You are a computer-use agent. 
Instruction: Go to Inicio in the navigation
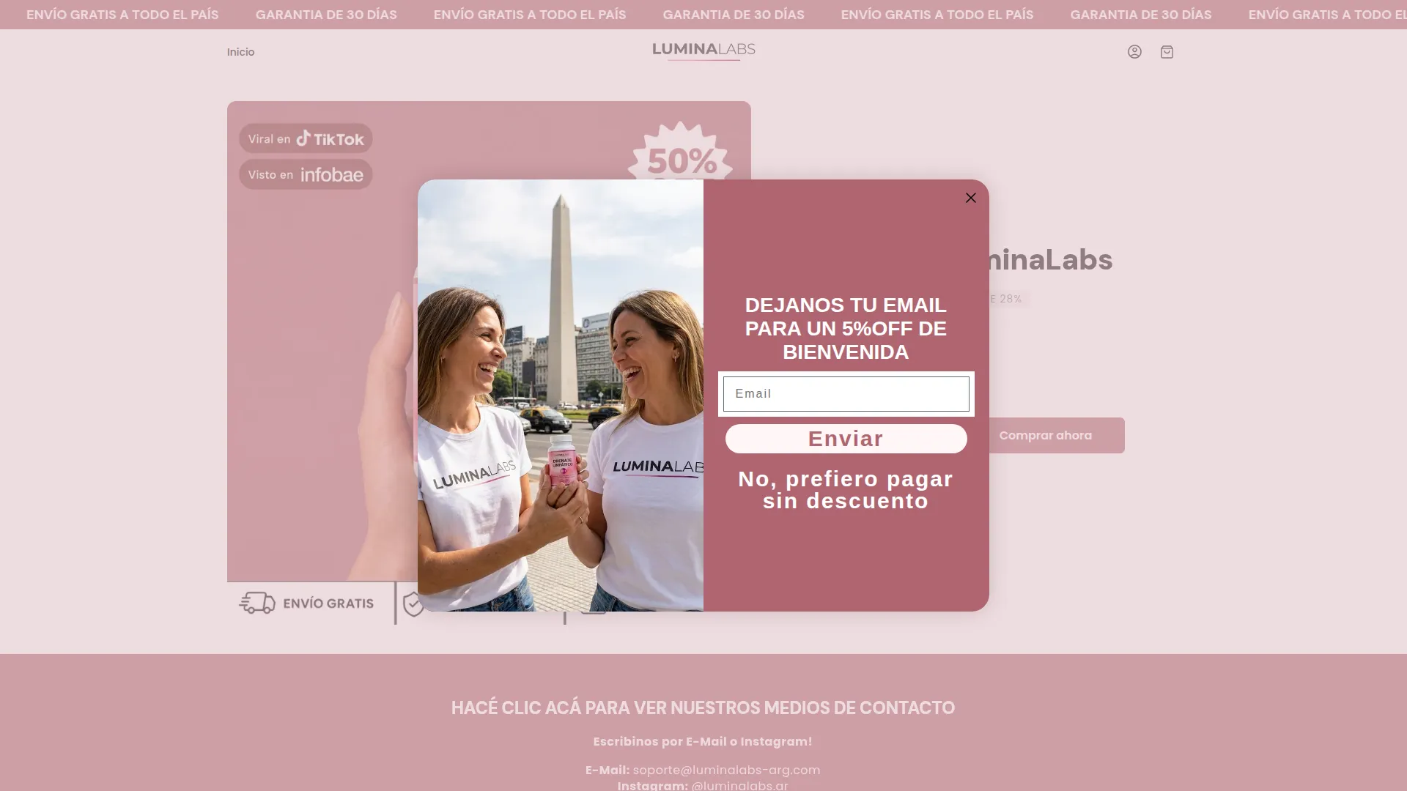240,52
